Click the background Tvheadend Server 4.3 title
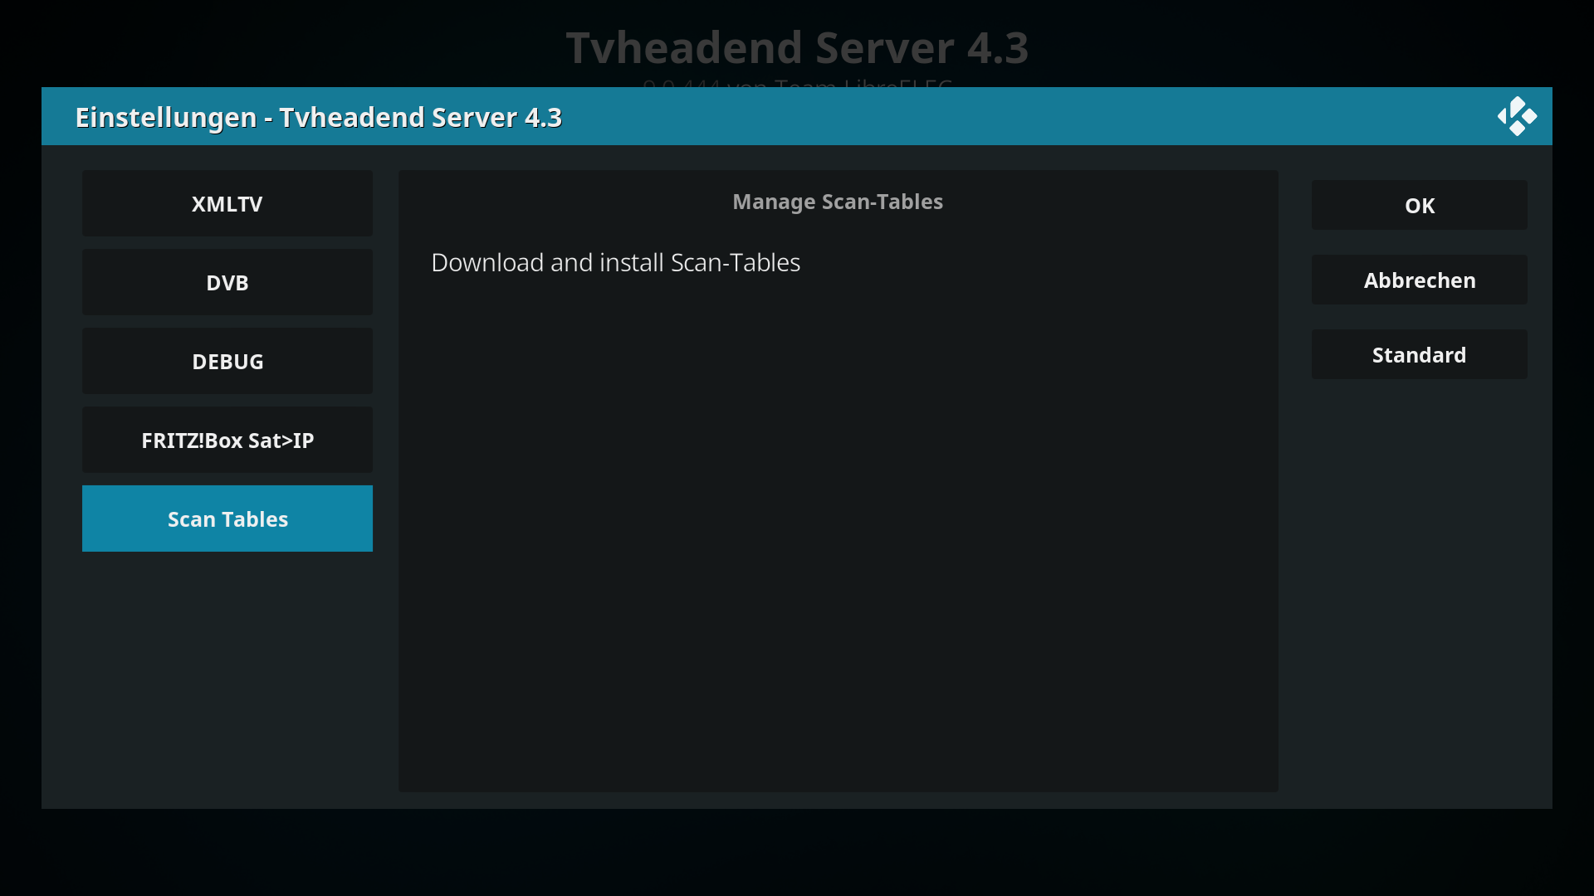Screen dimensions: 1594x896 coord(797,47)
